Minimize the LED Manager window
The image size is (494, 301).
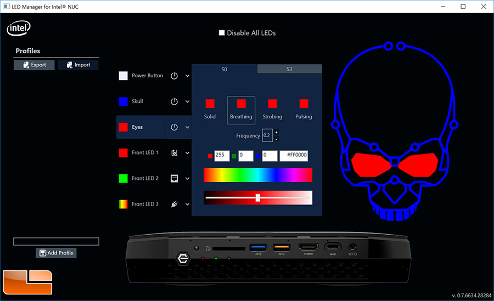443,7
